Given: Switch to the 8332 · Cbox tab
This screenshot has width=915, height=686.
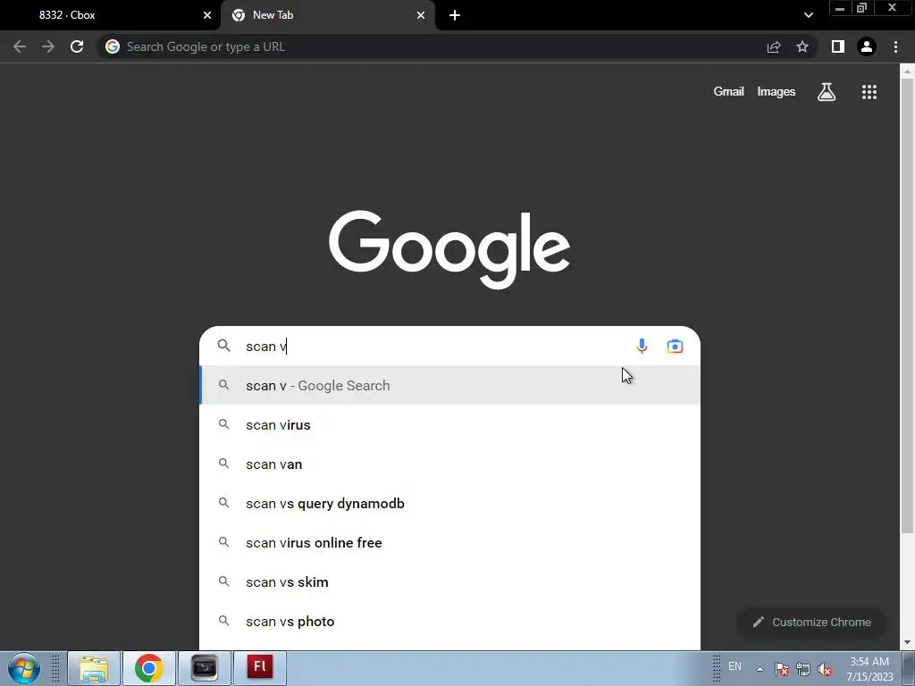Looking at the screenshot, I should (110, 15).
